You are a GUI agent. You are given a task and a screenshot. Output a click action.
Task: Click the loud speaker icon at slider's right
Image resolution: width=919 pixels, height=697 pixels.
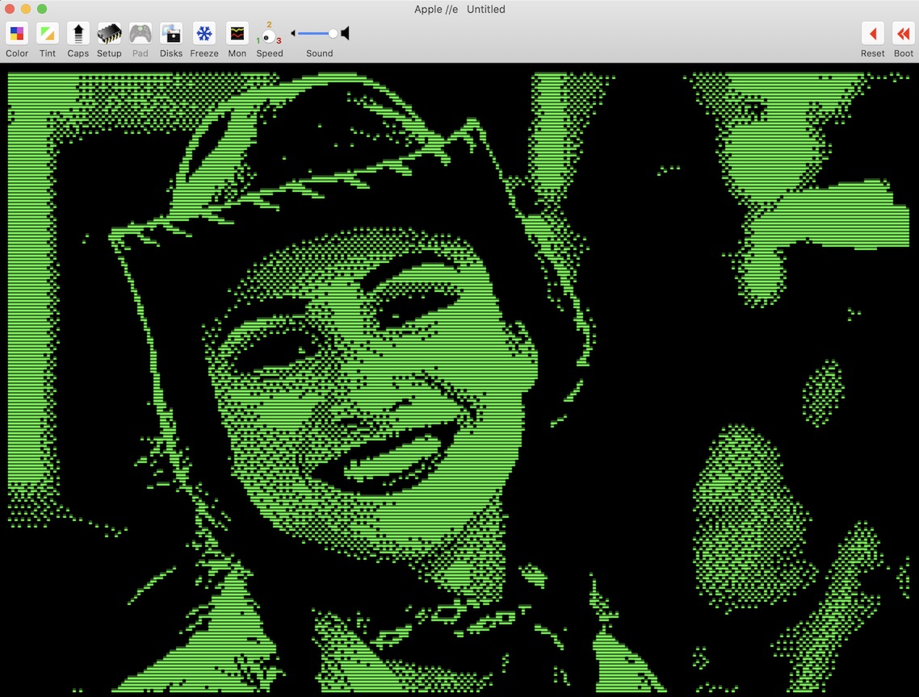click(345, 33)
